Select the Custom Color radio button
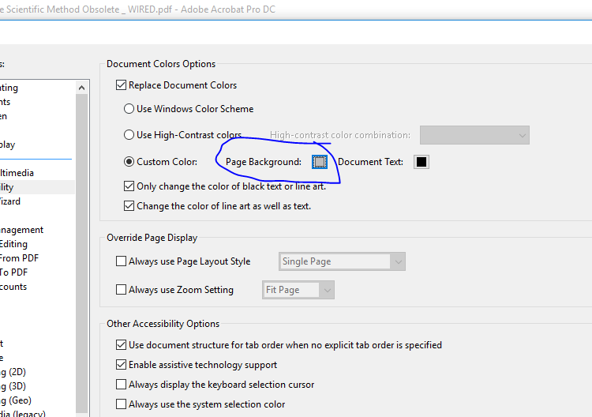Screen dimensions: 592x417 tap(129, 162)
